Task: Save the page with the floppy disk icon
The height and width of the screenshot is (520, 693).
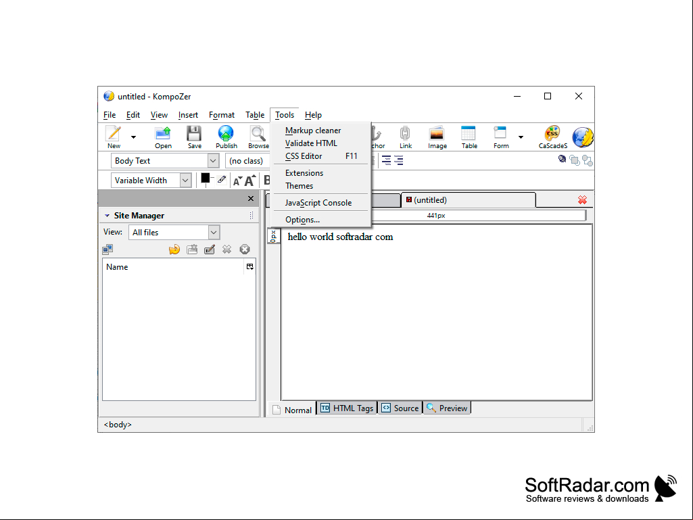Action: coord(195,137)
